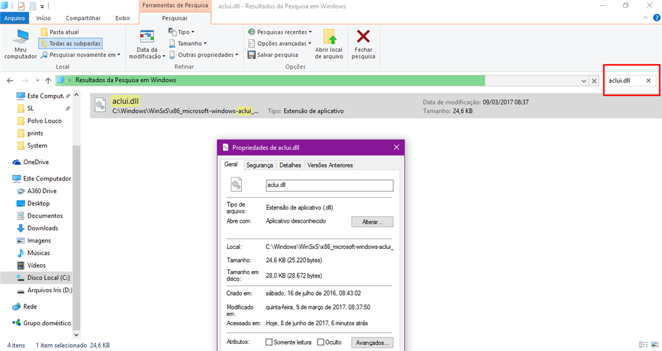Viewport: 662px width, 351px height.
Task: Select OneDrive in navigation pane
Action: [30, 162]
